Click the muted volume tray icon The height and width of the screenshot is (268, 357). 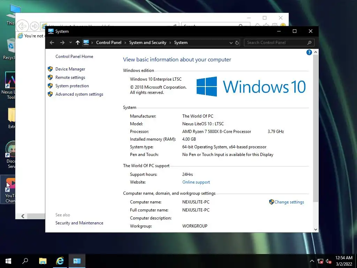(328, 261)
